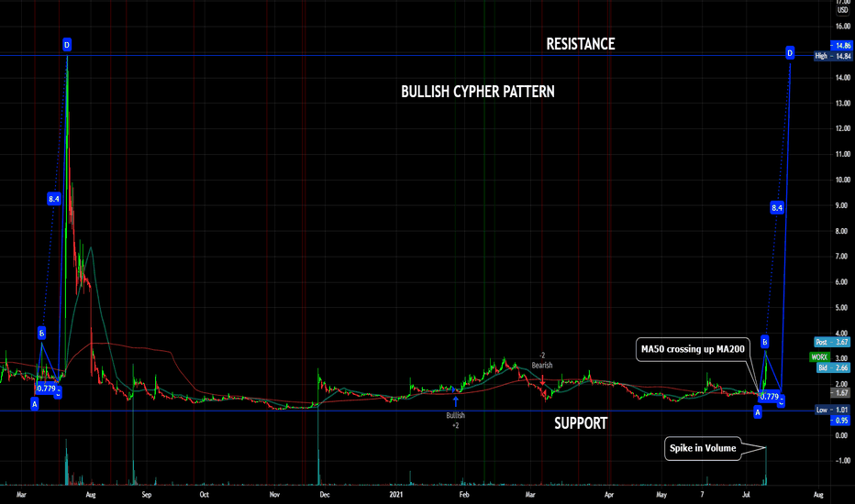Screen dimensions: 855x504
Task: Click the D point label of the projected pattern
Action: [790, 53]
